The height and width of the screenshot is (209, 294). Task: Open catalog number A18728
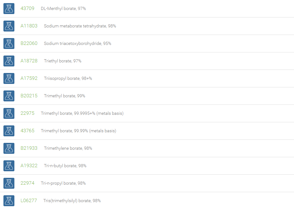pos(29,61)
